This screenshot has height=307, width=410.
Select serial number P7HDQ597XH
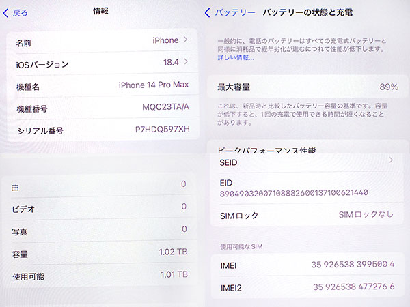tap(163, 129)
